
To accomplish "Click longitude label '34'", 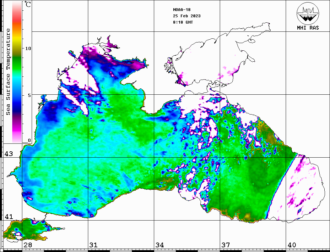I will 160,245.
